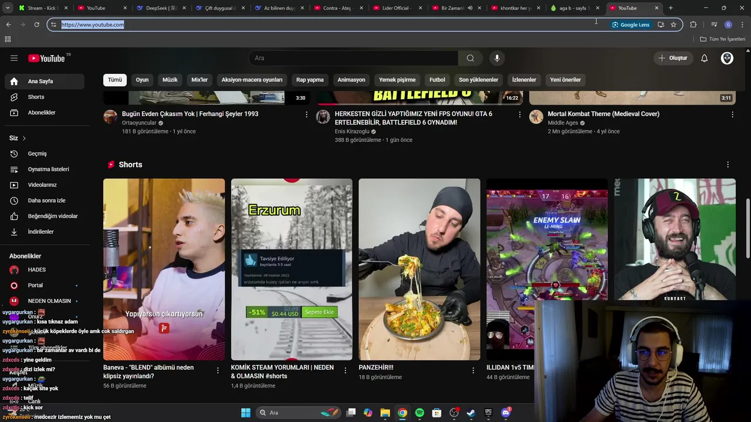Image resolution: width=751 pixels, height=422 pixels.
Task: Reload the page
Action: [x=36, y=25]
